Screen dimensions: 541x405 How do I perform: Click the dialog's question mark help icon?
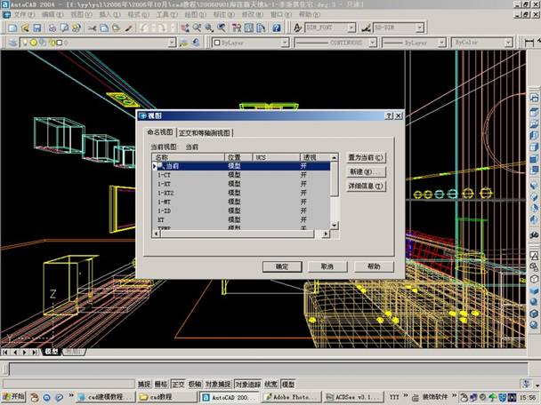pos(389,115)
